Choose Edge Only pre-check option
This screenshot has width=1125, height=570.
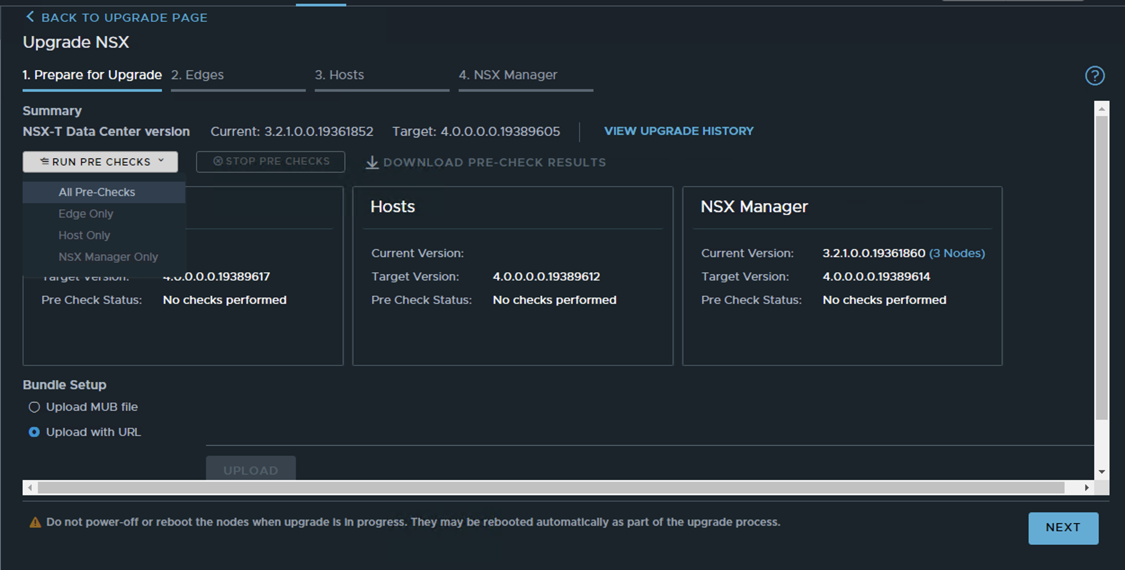click(x=86, y=214)
